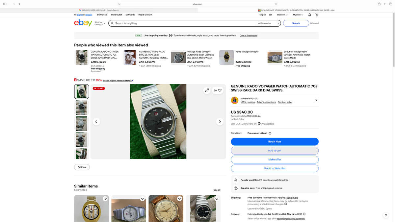This screenshot has width=395, height=222.
Task: Click the eBay logo
Action: coord(83,23)
